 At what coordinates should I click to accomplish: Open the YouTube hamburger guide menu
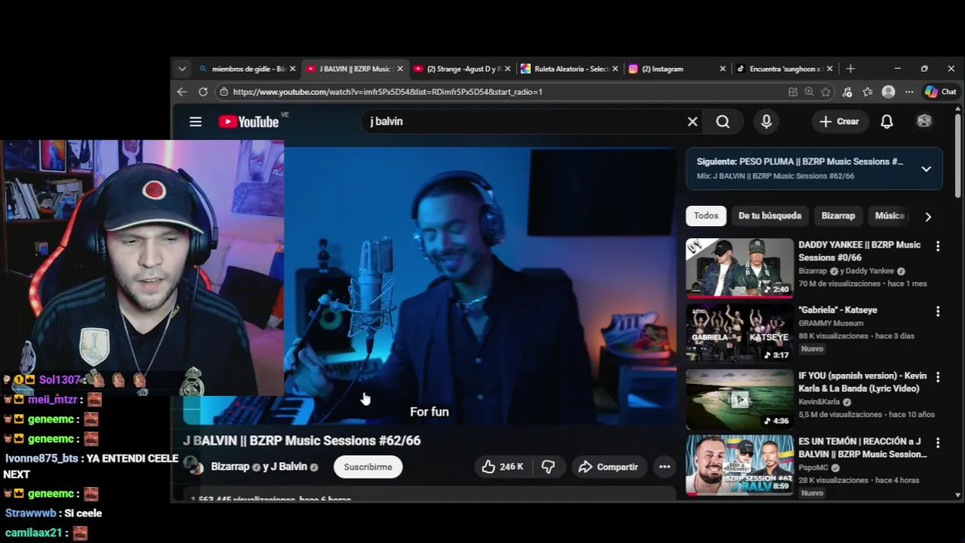coord(196,121)
